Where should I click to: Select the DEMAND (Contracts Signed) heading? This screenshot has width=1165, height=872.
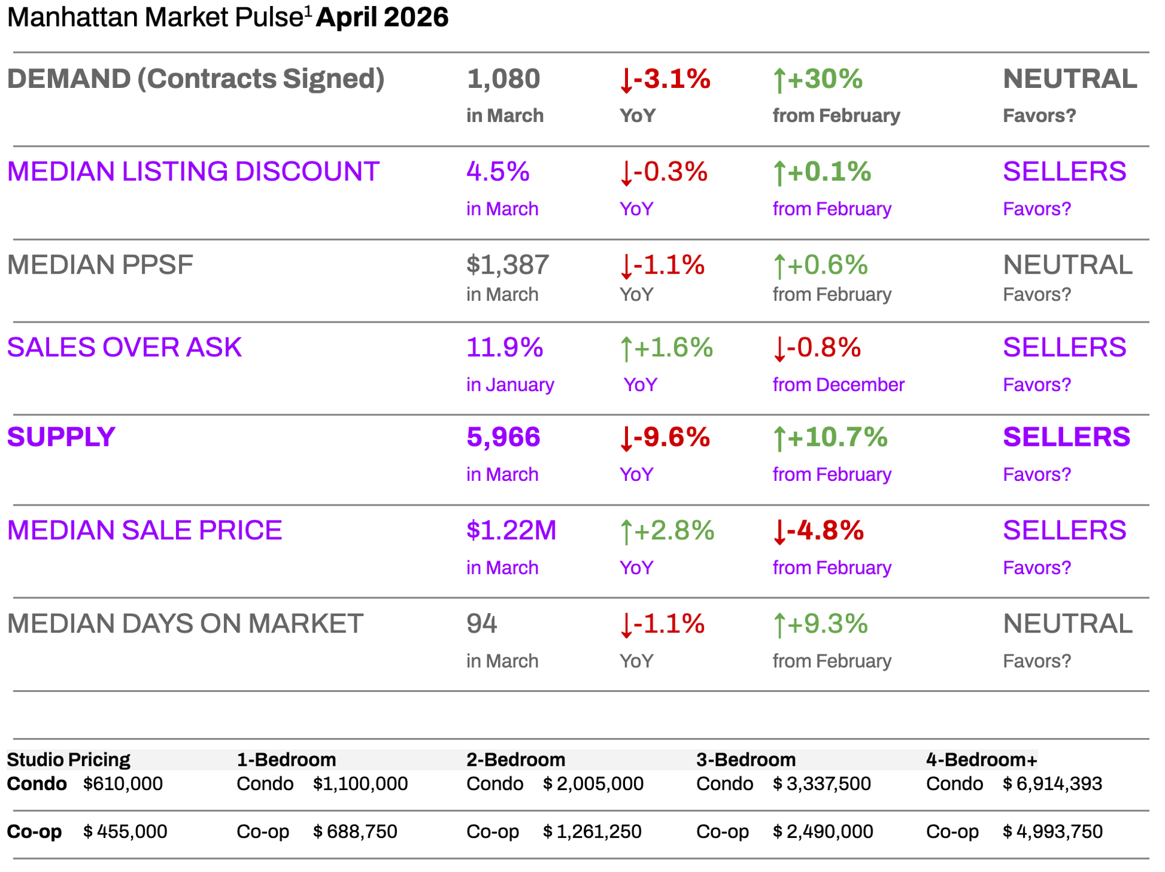(x=195, y=79)
